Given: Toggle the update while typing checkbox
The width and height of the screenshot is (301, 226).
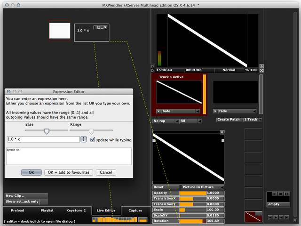Looking at the screenshot, I should pos(93,139).
